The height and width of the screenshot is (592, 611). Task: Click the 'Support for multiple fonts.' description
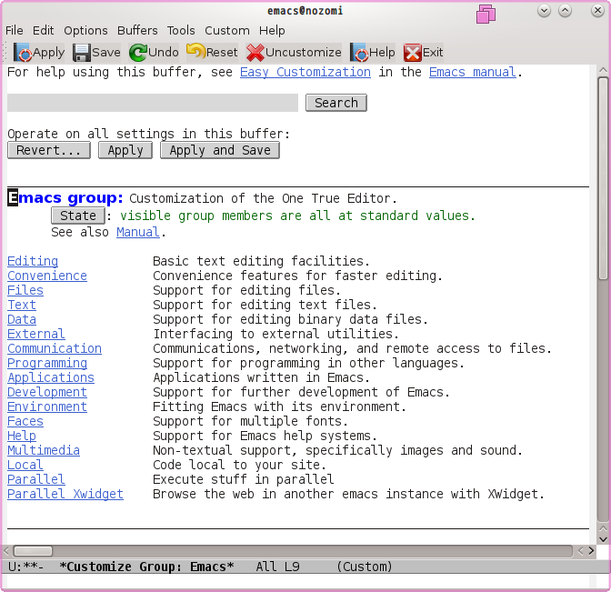point(250,421)
